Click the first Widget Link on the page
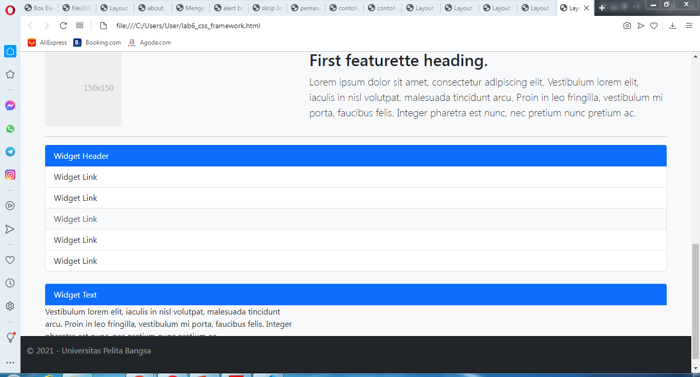This screenshot has height=377, width=700. point(75,177)
